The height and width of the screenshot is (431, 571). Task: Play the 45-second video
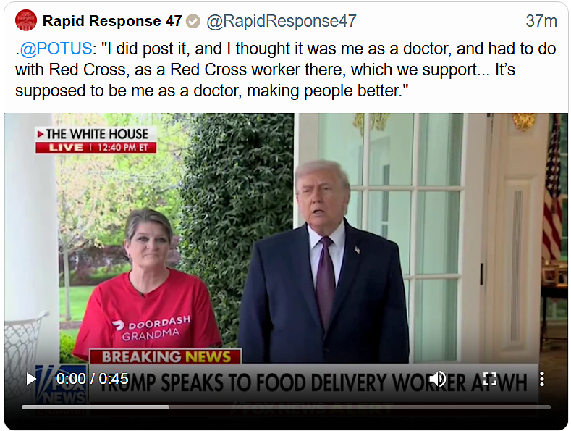tap(31, 380)
